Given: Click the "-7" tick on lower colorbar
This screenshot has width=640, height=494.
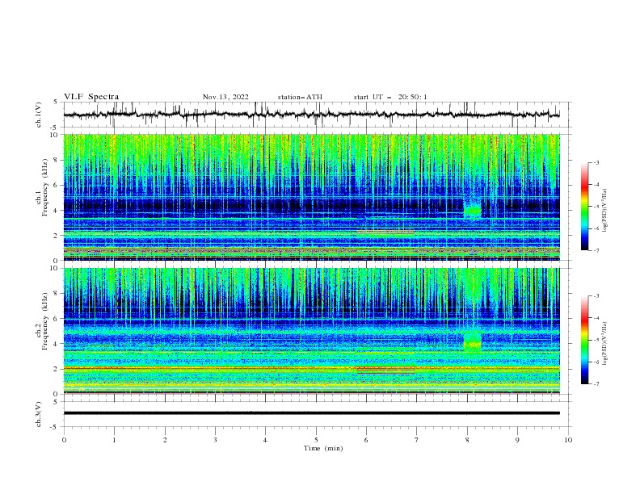Looking at the screenshot, I should pyautogui.click(x=596, y=384).
